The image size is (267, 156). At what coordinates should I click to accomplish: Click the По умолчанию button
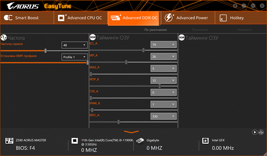[x=156, y=30]
